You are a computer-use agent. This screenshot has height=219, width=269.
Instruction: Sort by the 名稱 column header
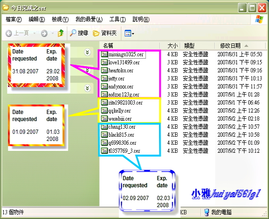pyautogui.click(x=130, y=46)
